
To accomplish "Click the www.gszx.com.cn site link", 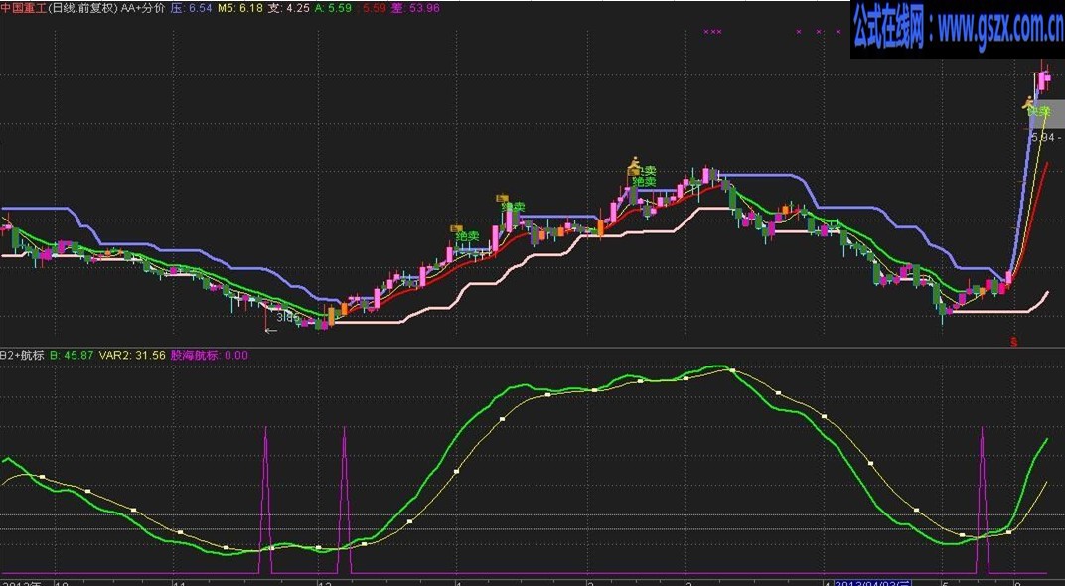I will point(1000,27).
